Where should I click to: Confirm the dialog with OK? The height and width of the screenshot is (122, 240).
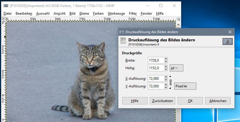(x=190, y=101)
